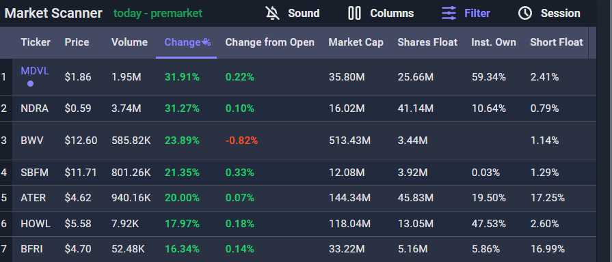Screen dimensions: 612x262
Task: Click the 17.25% short float value
Action: tap(547, 198)
